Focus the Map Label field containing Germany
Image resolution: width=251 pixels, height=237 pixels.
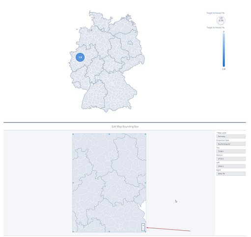pyautogui.click(x=231, y=136)
